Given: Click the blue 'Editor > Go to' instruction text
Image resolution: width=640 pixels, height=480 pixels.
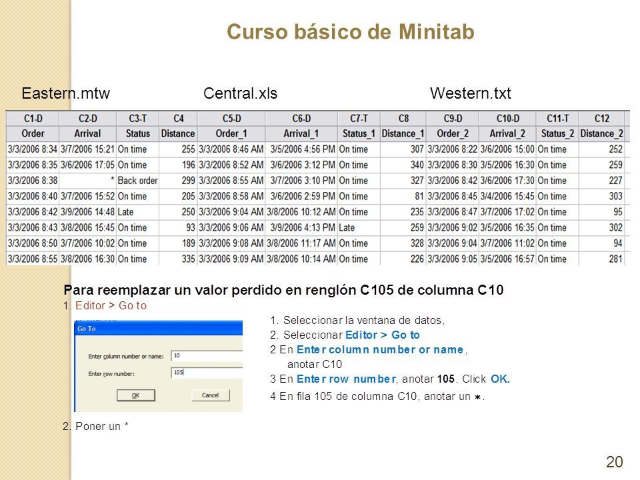Looking at the screenshot, I should [382, 335].
